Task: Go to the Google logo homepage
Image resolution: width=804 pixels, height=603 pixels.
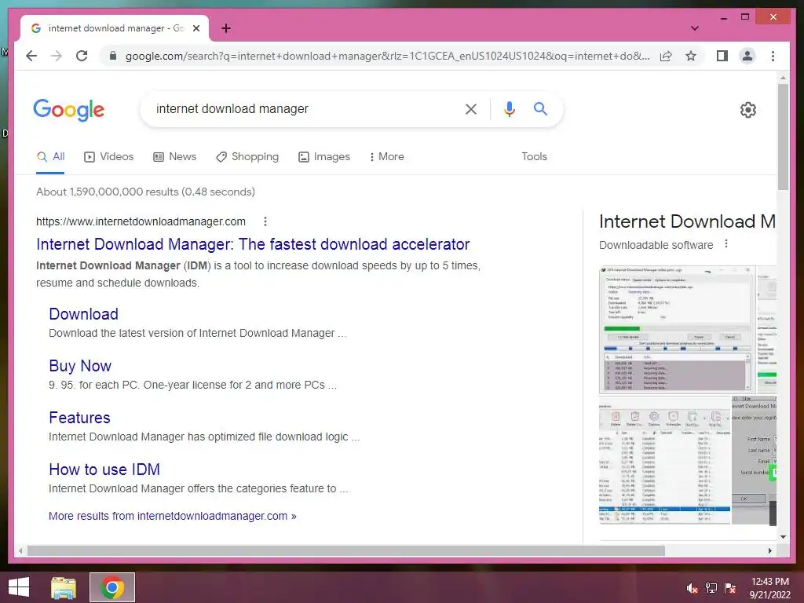Action: click(69, 110)
